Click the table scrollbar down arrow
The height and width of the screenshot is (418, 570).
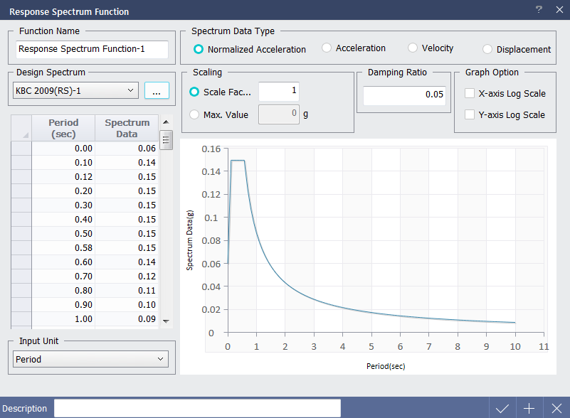[166, 321]
